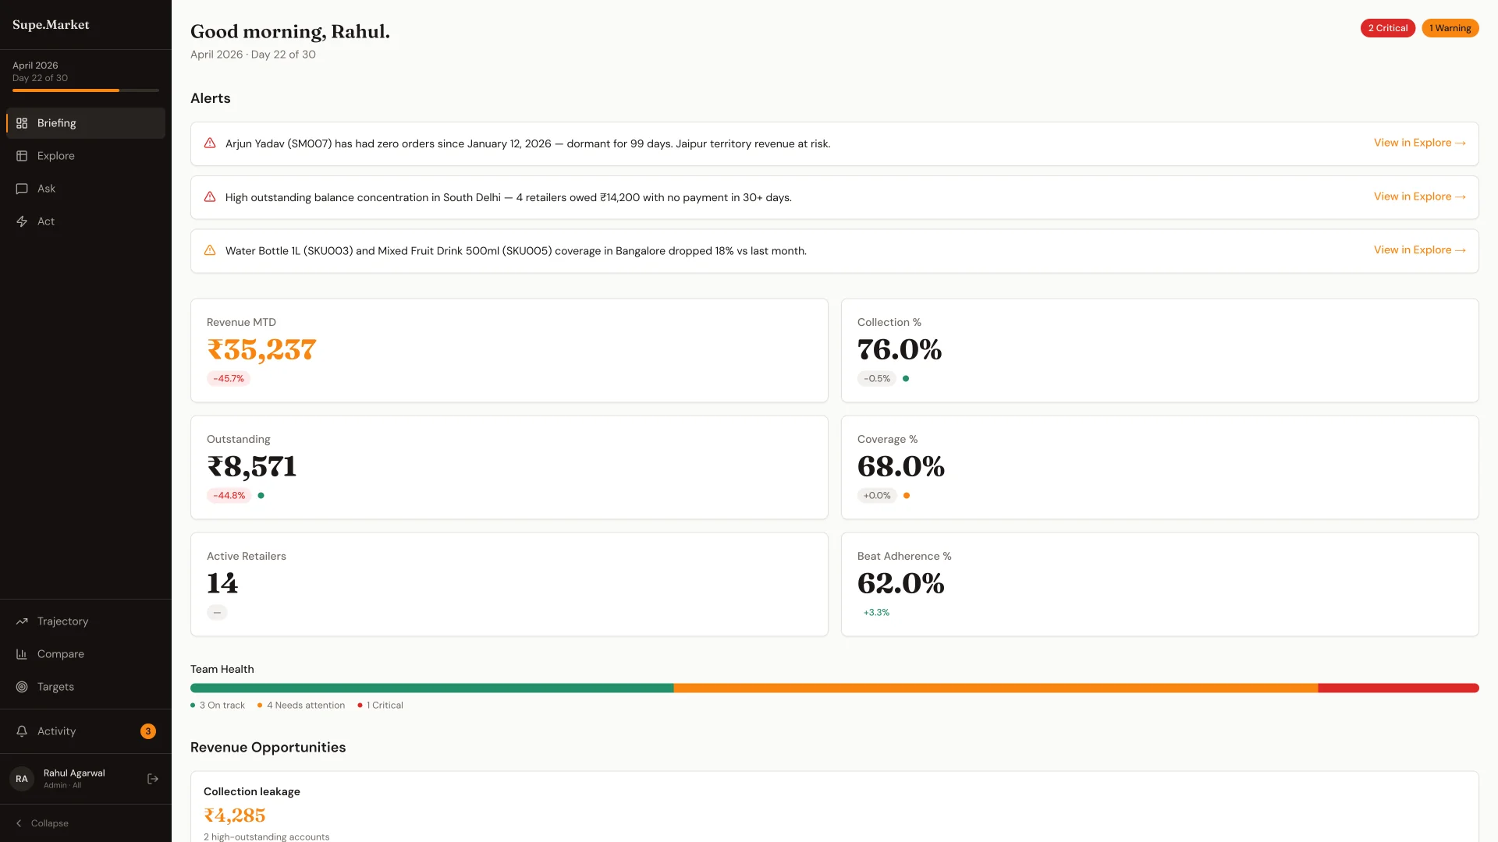The height and width of the screenshot is (842, 1498).
Task: Click the Activity notification count badge
Action: pos(148,731)
